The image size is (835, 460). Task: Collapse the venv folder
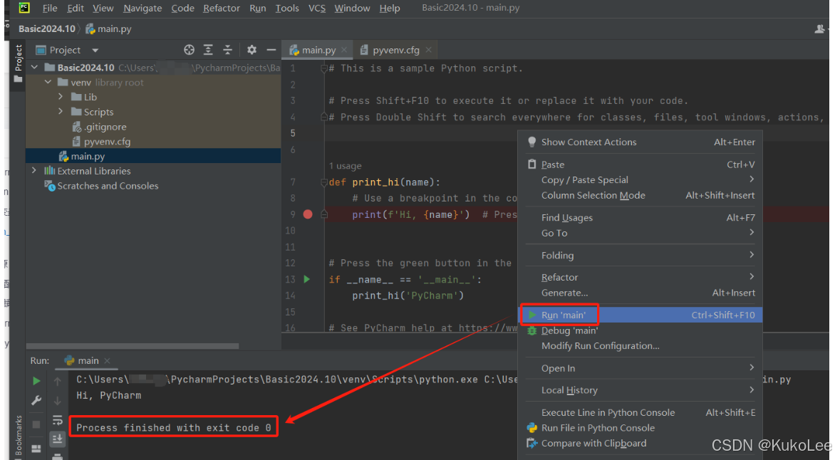48,82
